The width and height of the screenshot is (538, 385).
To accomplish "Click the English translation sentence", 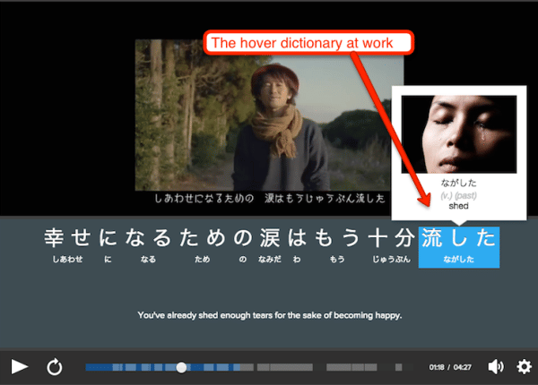I will click(x=270, y=315).
